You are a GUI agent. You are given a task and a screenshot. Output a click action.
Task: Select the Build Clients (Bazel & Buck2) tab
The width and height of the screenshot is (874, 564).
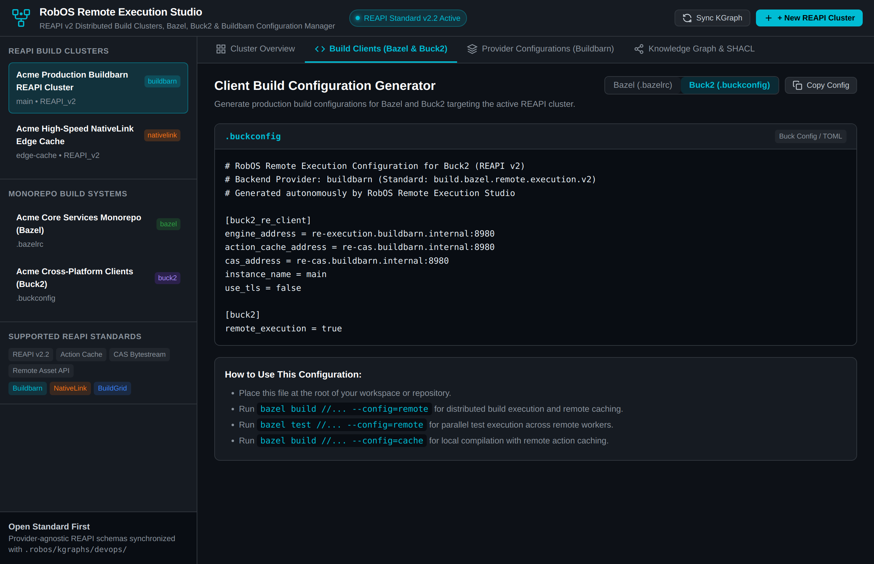(381, 49)
